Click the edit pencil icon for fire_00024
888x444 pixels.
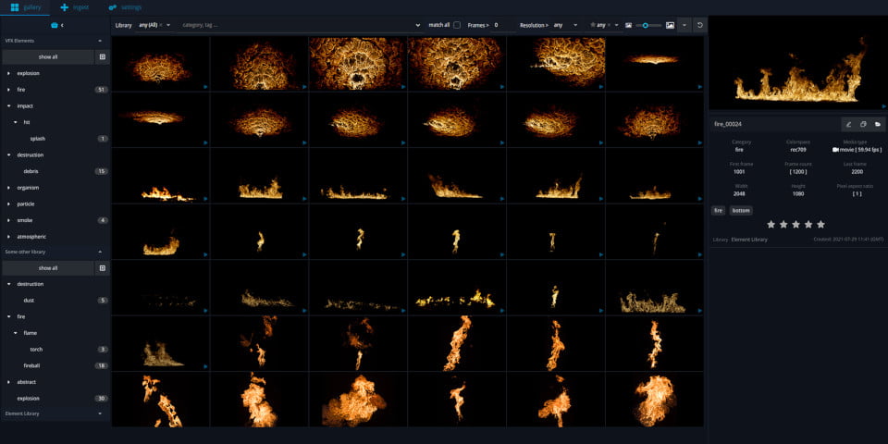click(x=848, y=123)
